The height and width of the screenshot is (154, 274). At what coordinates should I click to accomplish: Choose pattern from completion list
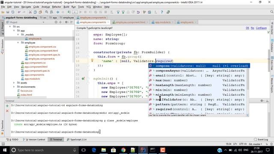click(198, 104)
